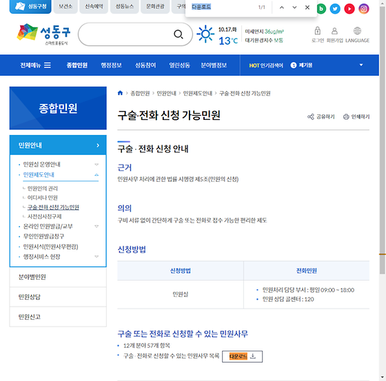Go to previous find result arrow
Image resolution: width=386 pixels, height=381 pixels.
click(x=282, y=8)
